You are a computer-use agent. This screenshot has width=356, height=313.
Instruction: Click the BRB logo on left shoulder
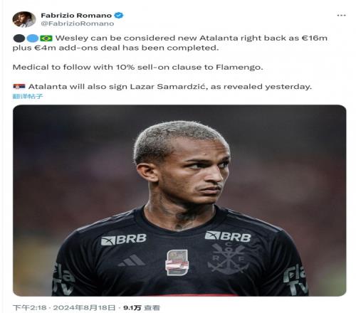tap(124, 240)
